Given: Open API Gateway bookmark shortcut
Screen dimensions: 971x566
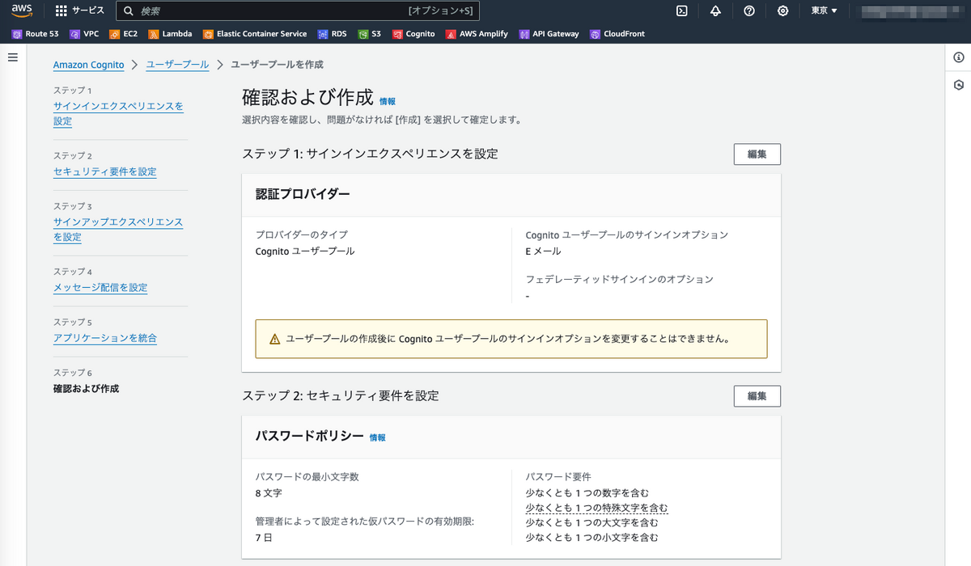Looking at the screenshot, I should click(x=549, y=34).
